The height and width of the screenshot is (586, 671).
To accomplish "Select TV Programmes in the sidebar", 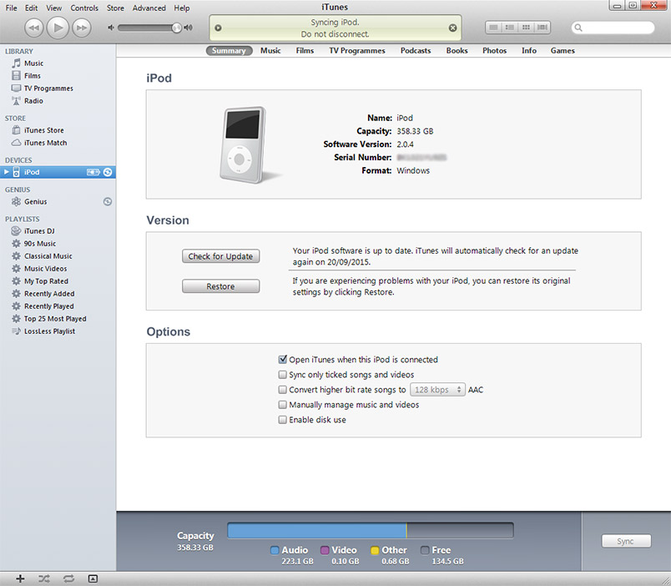I will pyautogui.click(x=58, y=88).
